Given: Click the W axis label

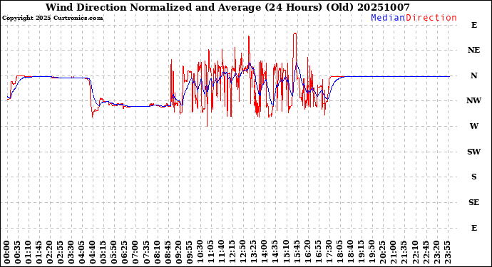Looking at the screenshot, I should (473, 126).
